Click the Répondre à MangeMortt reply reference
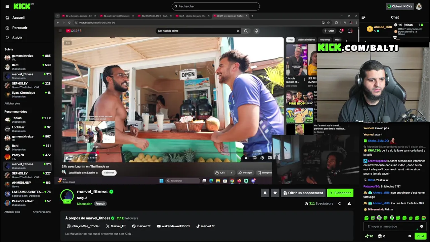The height and width of the screenshot is (242, 430). (394, 147)
